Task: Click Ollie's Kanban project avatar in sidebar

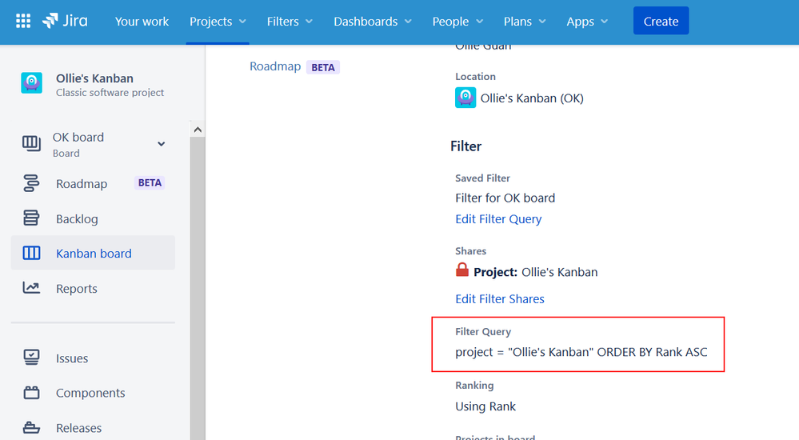Action: click(32, 82)
